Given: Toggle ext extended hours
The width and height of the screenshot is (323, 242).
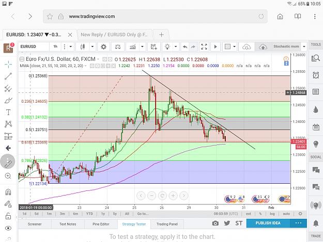Looking at the screenshot, I should click(249, 214).
